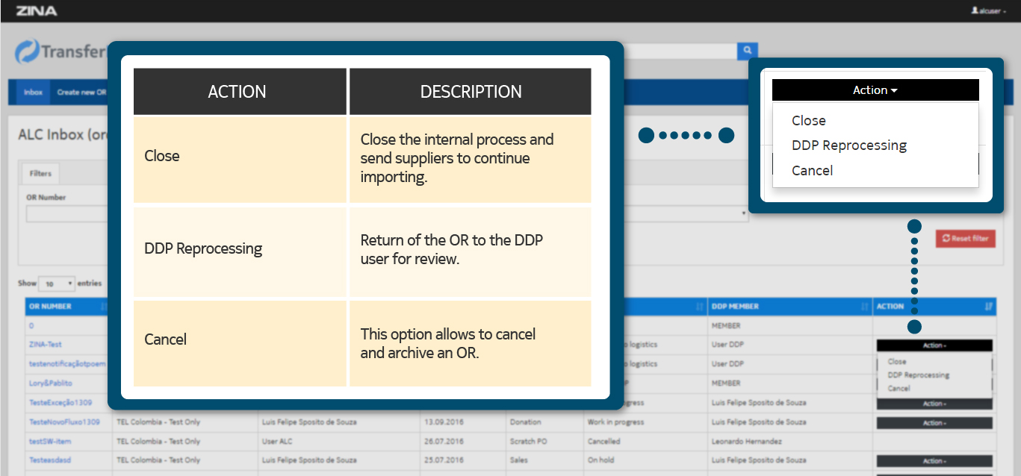This screenshot has height=476, width=1021.
Task: Open the alcuser account menu
Action: [x=988, y=11]
